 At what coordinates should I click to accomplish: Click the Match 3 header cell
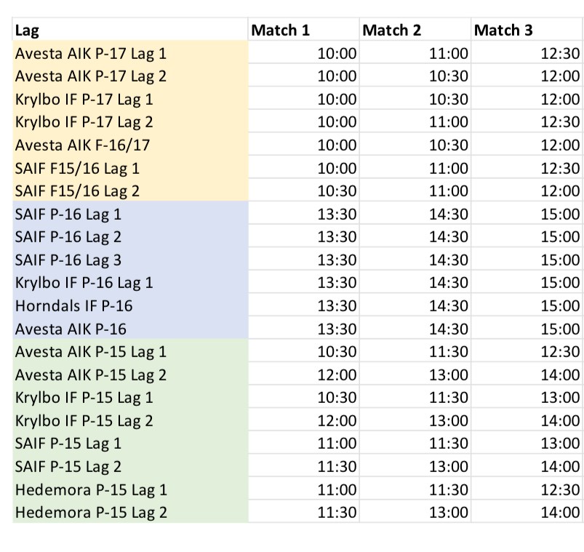tap(527, 30)
